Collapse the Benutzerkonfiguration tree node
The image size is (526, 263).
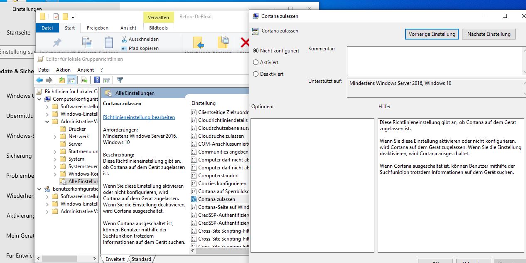[x=39, y=189]
